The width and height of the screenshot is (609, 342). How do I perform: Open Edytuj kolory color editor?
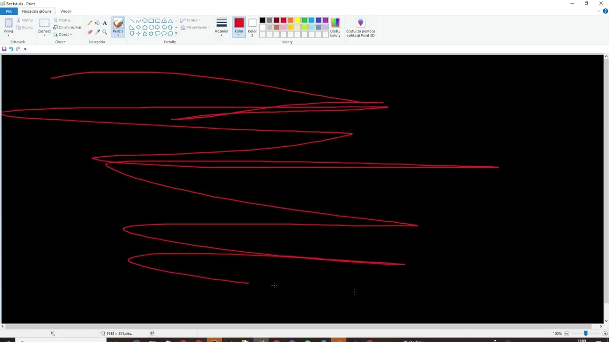coord(335,28)
